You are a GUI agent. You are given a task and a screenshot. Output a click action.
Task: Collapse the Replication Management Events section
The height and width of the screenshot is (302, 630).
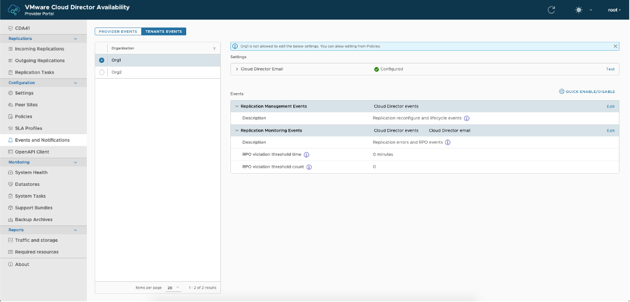(236, 106)
